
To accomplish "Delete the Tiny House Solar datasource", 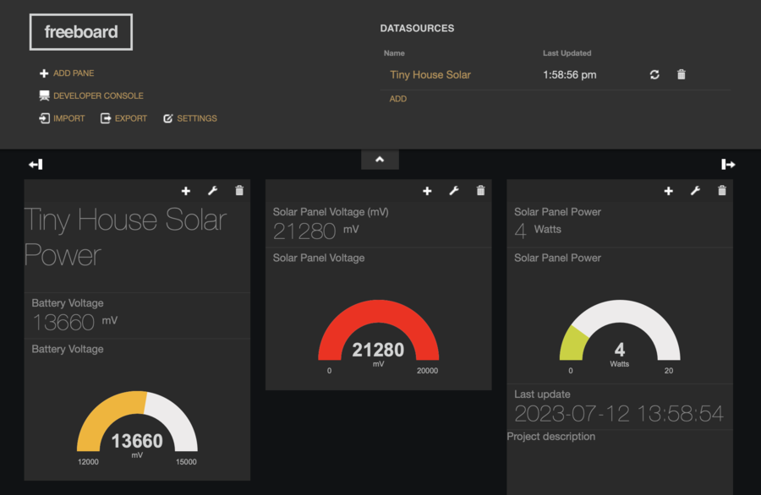I will coord(682,74).
